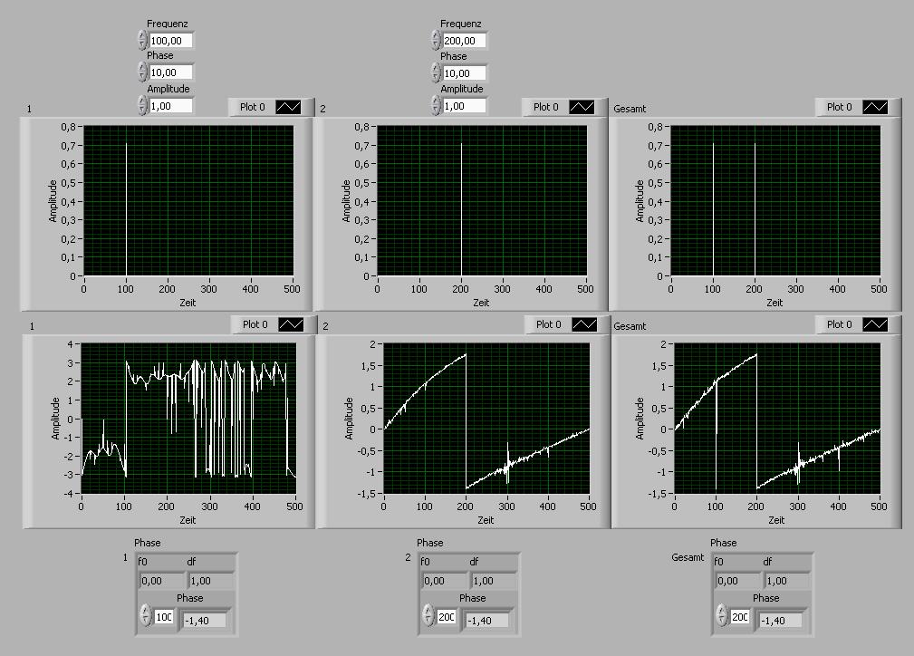Viewport: 914px width, 656px height.
Task: Click the stepper arrows beside Phase 10,00 of signal 1
Action: [x=143, y=72]
